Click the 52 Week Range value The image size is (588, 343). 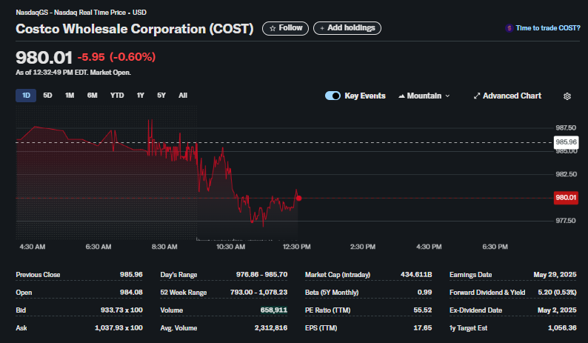coord(258,293)
